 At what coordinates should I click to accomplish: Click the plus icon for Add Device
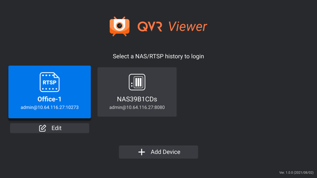141,152
